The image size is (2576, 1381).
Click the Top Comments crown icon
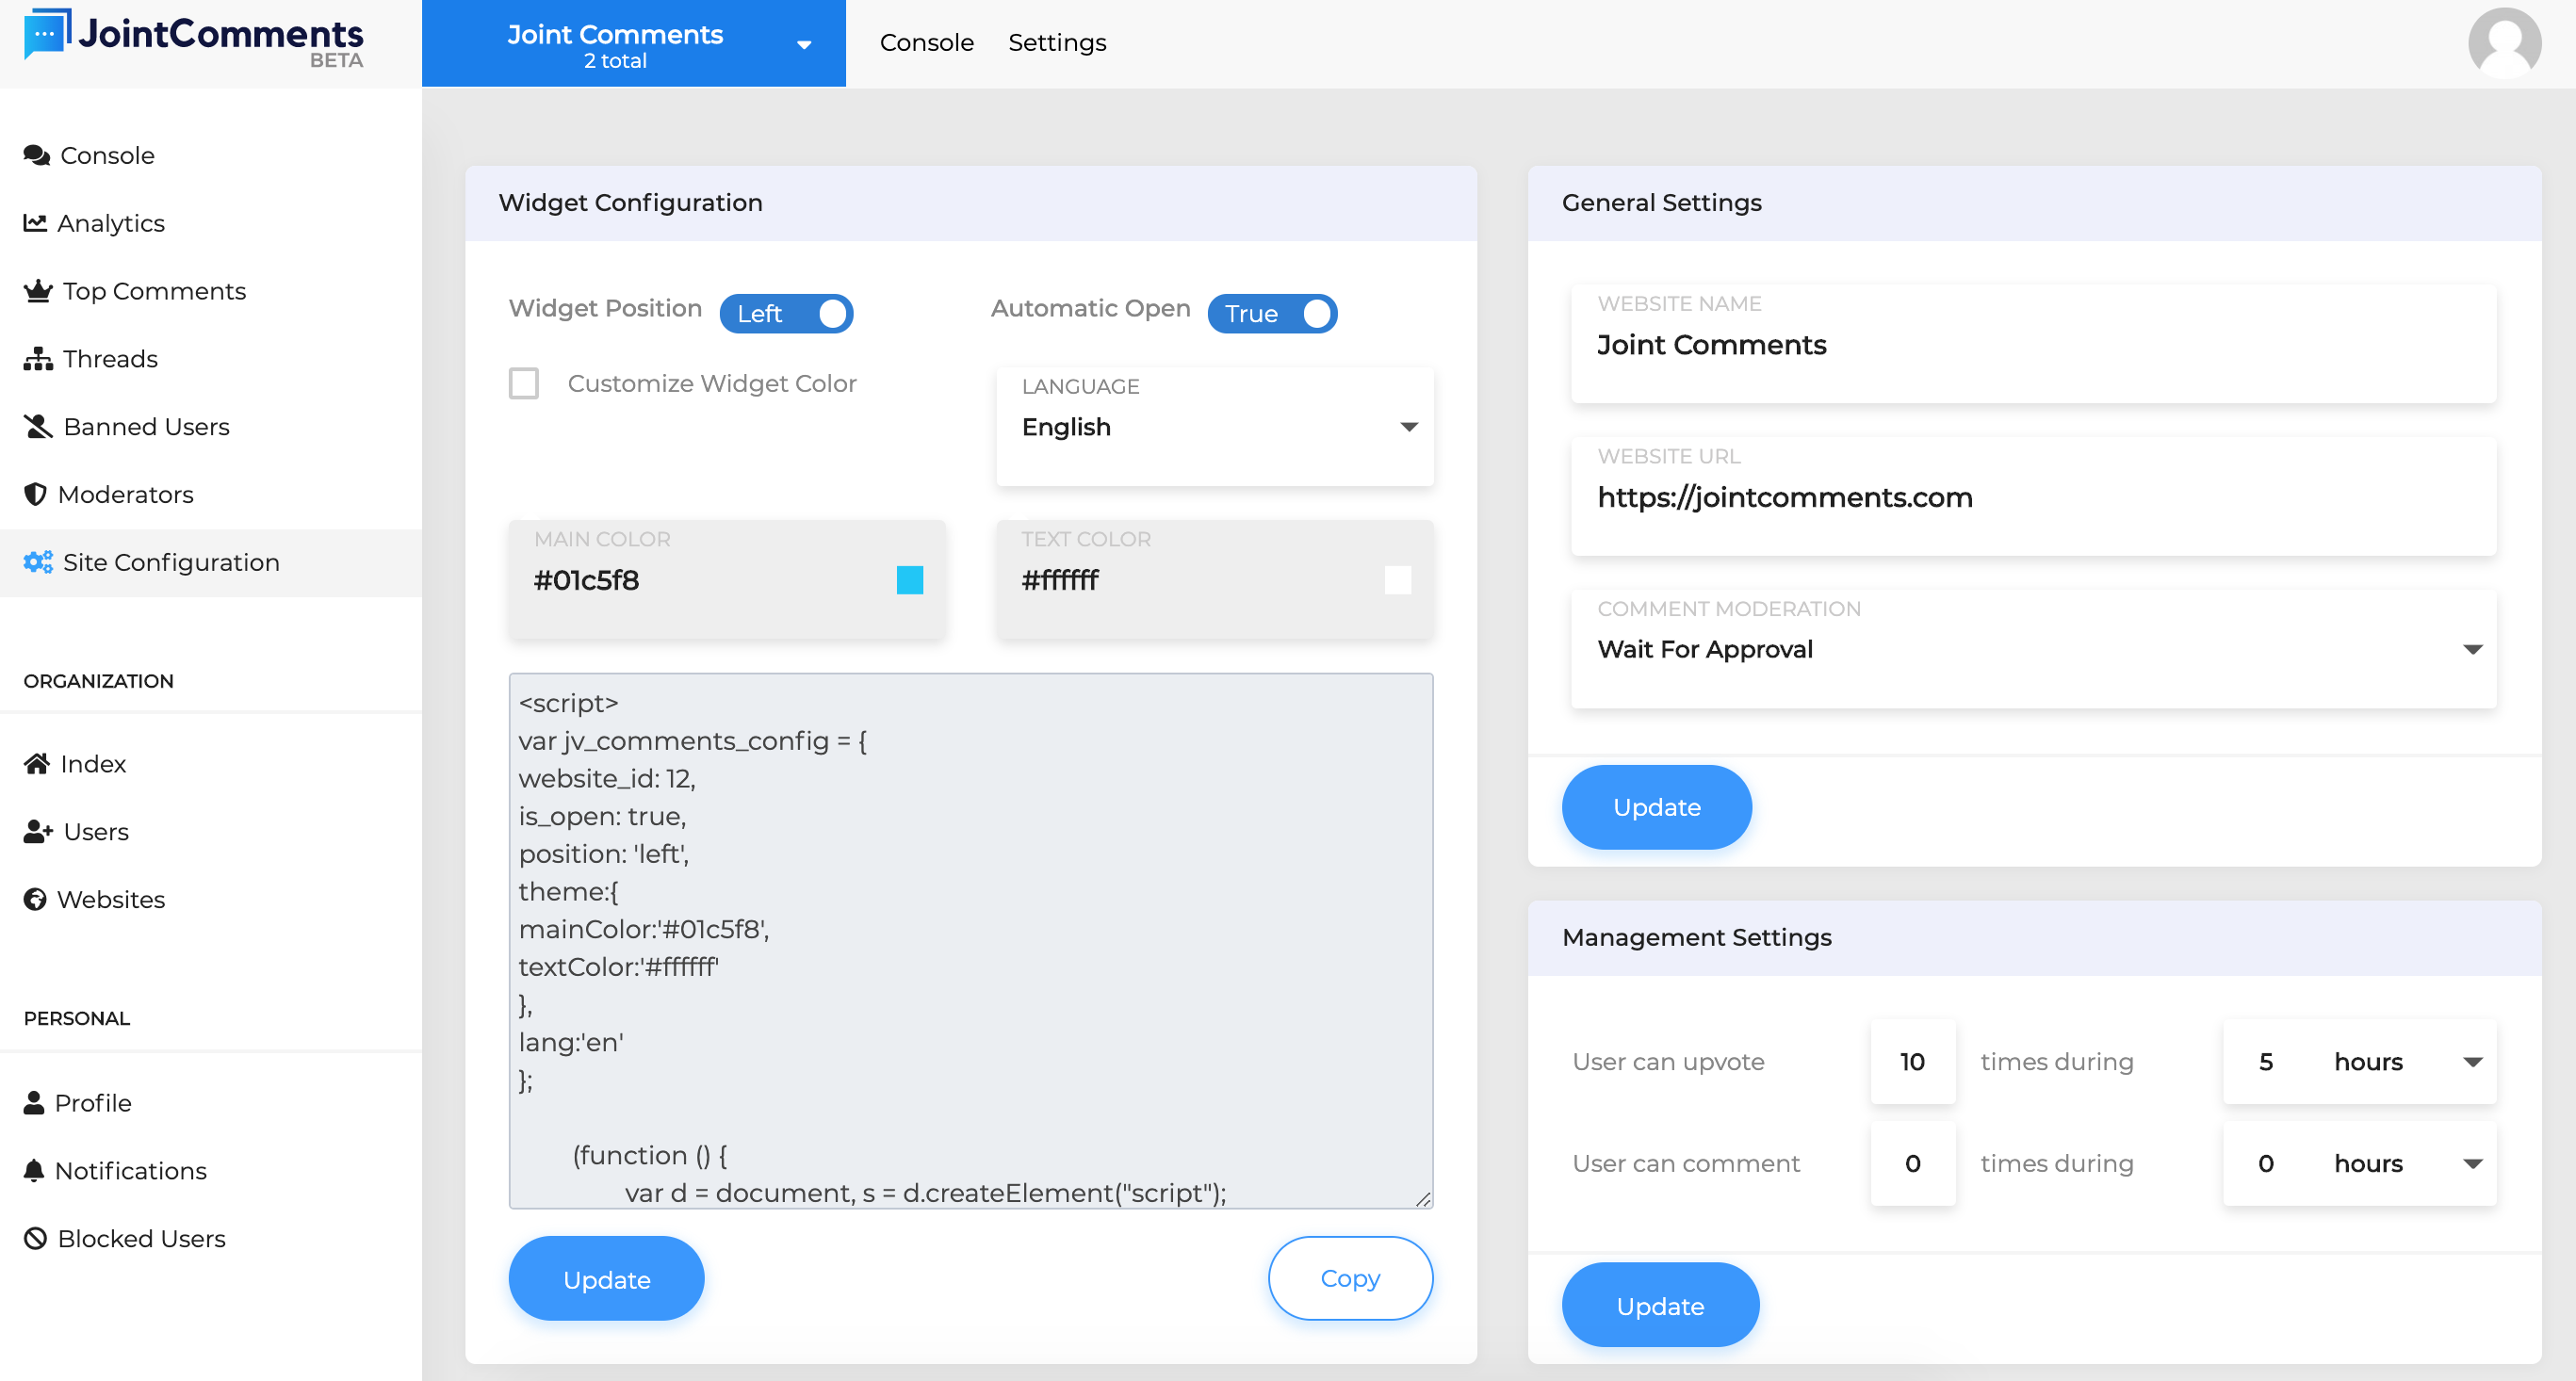click(38, 291)
